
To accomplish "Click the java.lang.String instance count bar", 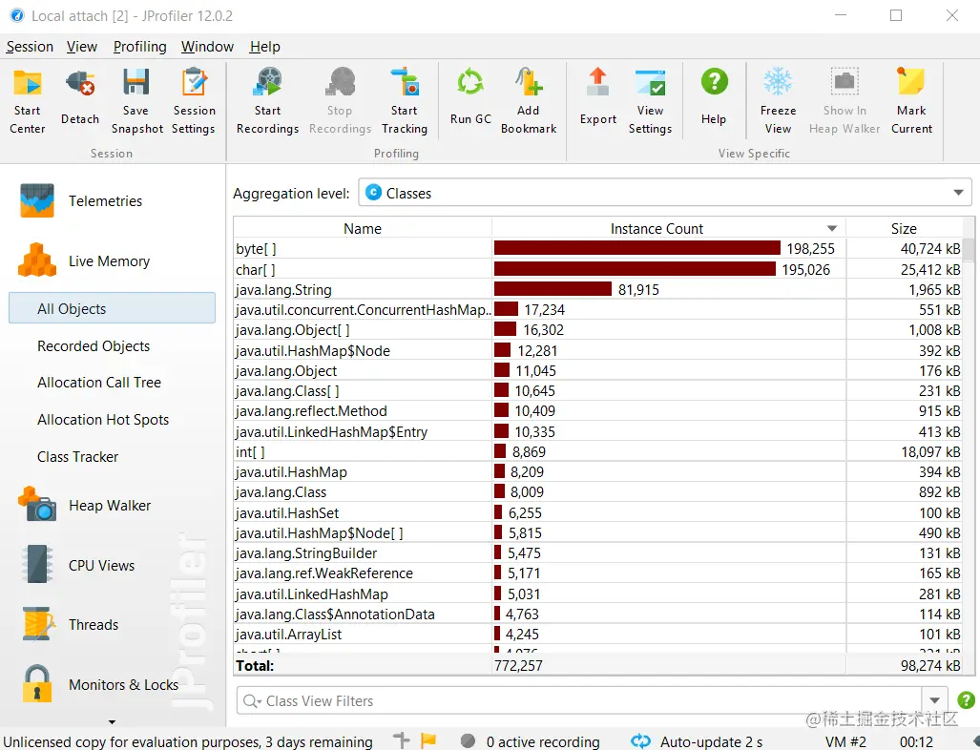I will pyautogui.click(x=553, y=289).
